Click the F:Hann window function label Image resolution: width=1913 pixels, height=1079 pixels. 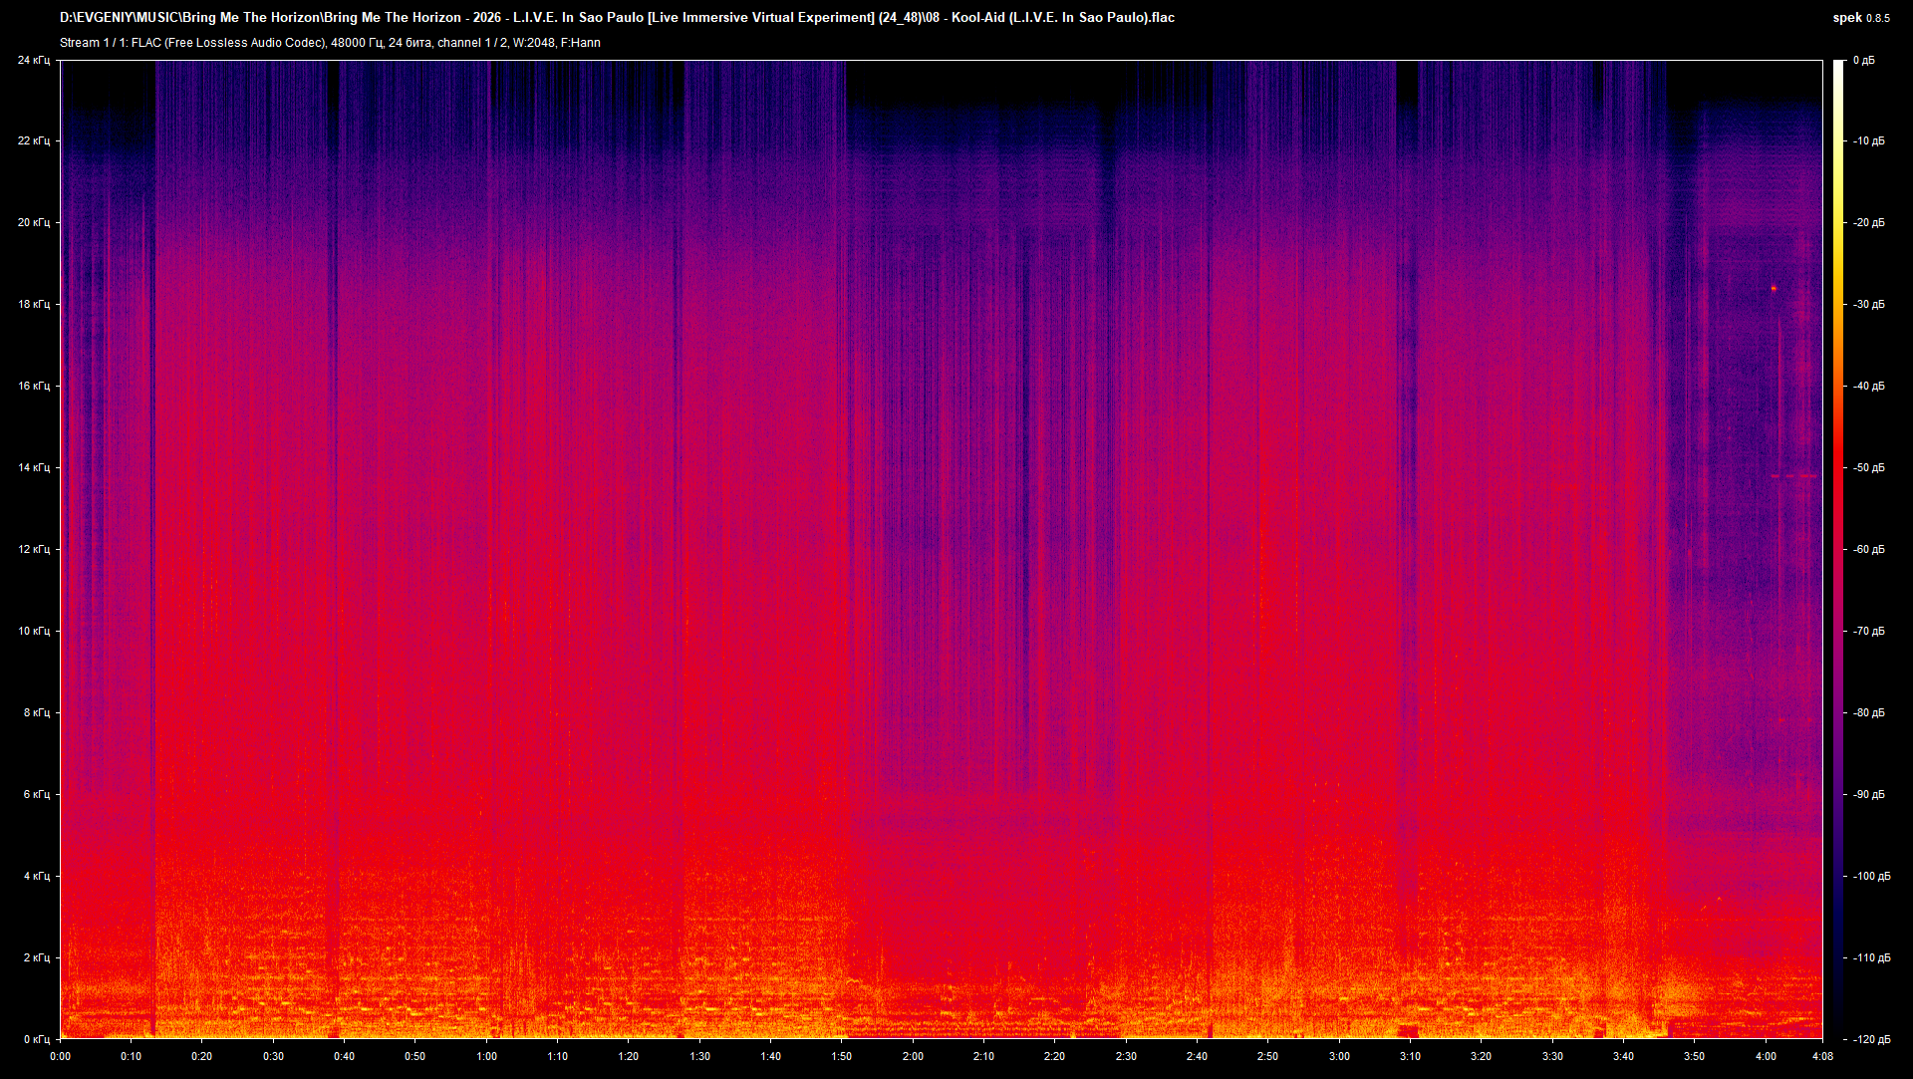point(581,43)
